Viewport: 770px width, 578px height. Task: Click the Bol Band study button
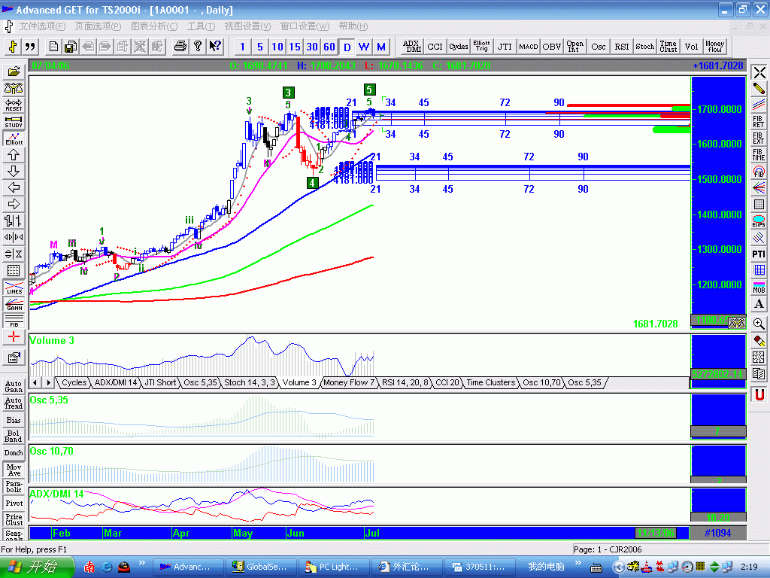click(14, 437)
